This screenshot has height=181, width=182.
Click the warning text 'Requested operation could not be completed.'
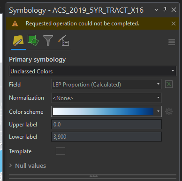pos(83,24)
